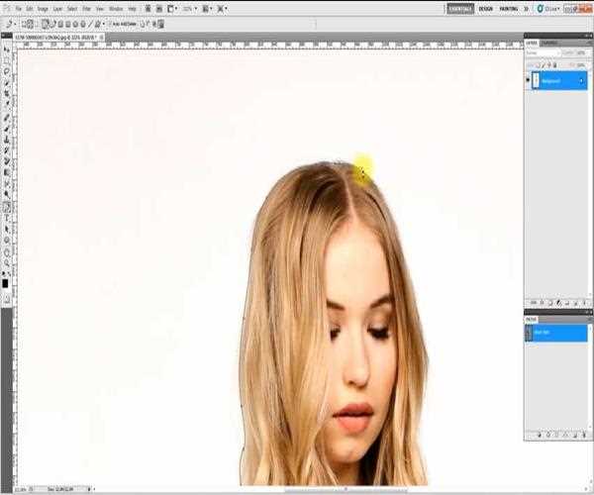Switch to 3D workspace
Viewport: 594px width, 495px height.
pyautogui.click(x=527, y=8)
